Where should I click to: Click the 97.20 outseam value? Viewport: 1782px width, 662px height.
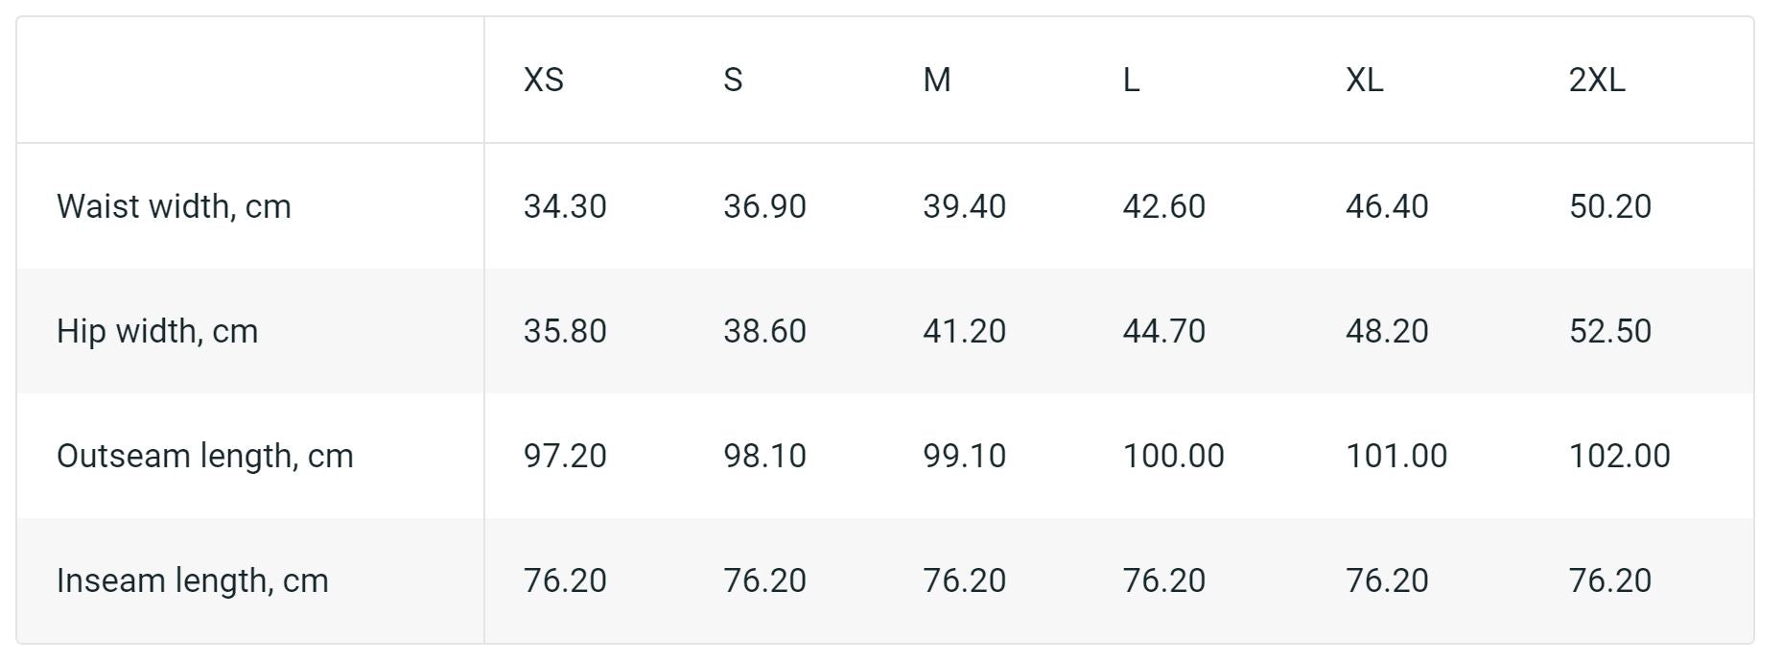pyautogui.click(x=565, y=456)
